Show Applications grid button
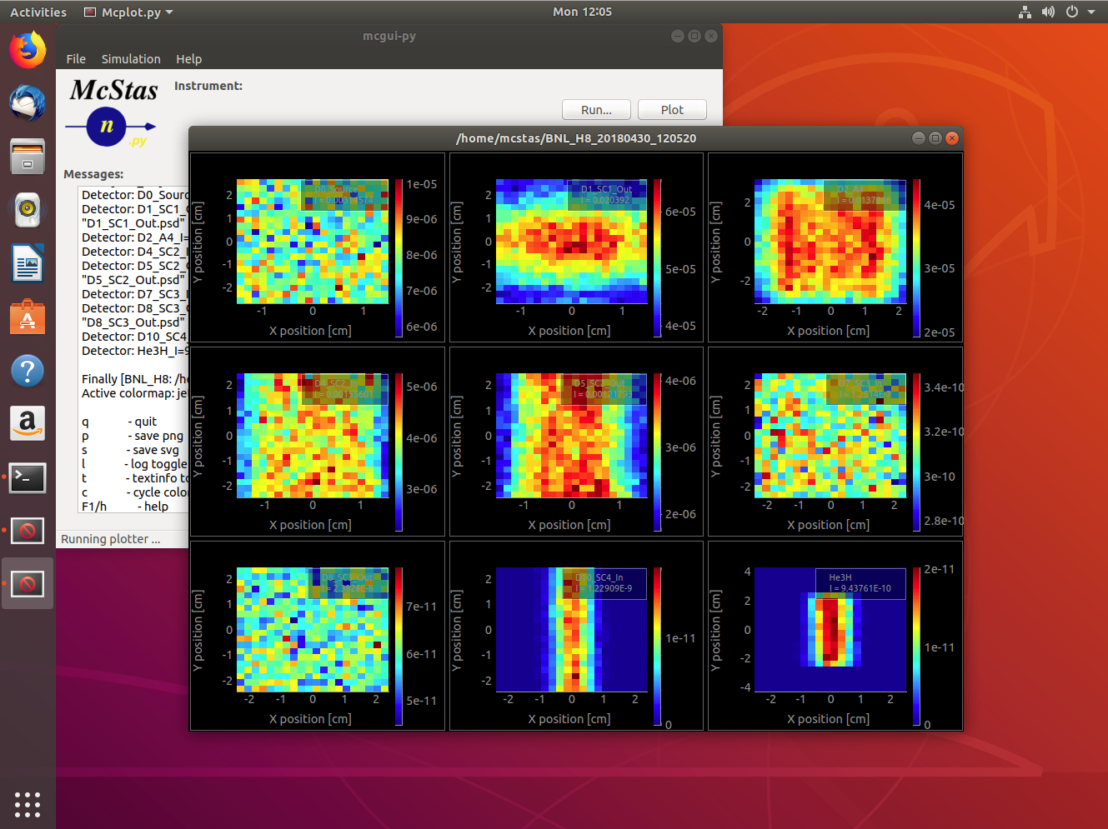This screenshot has width=1108, height=829. pyautogui.click(x=28, y=804)
